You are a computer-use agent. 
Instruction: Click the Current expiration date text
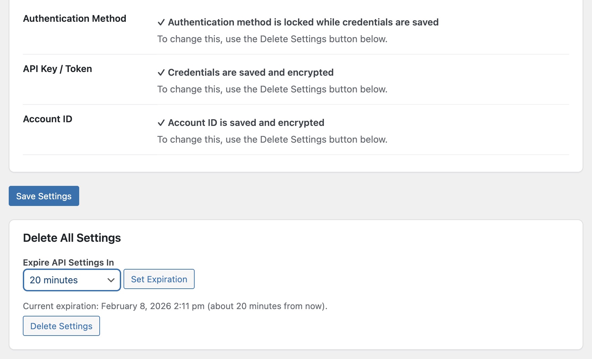(175, 306)
